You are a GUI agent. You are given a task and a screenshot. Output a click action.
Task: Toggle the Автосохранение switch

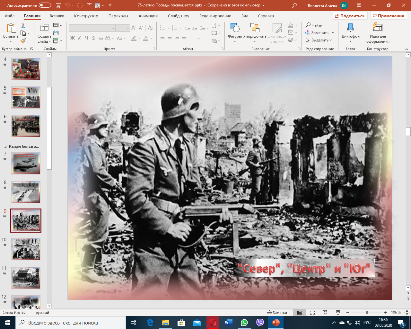45,5
